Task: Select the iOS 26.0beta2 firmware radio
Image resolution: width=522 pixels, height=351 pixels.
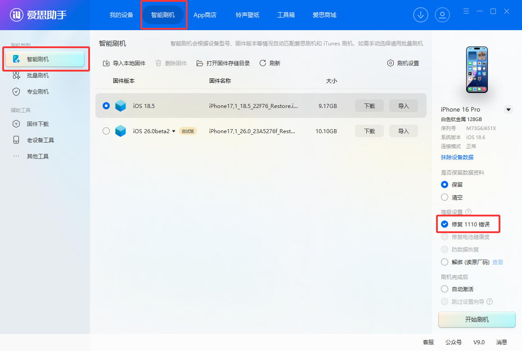Action: click(106, 131)
